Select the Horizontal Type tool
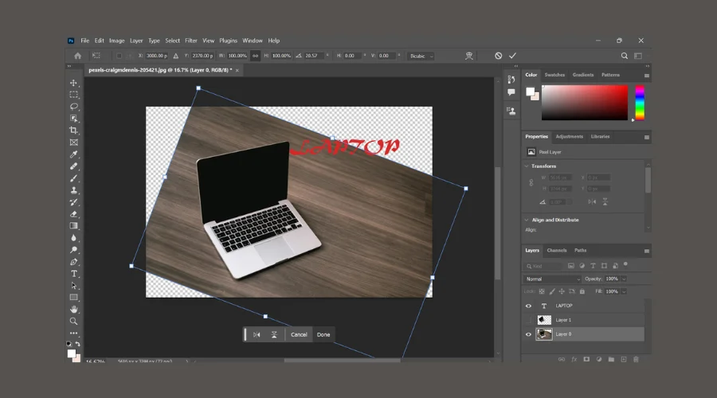The width and height of the screenshot is (717, 398). point(73,274)
